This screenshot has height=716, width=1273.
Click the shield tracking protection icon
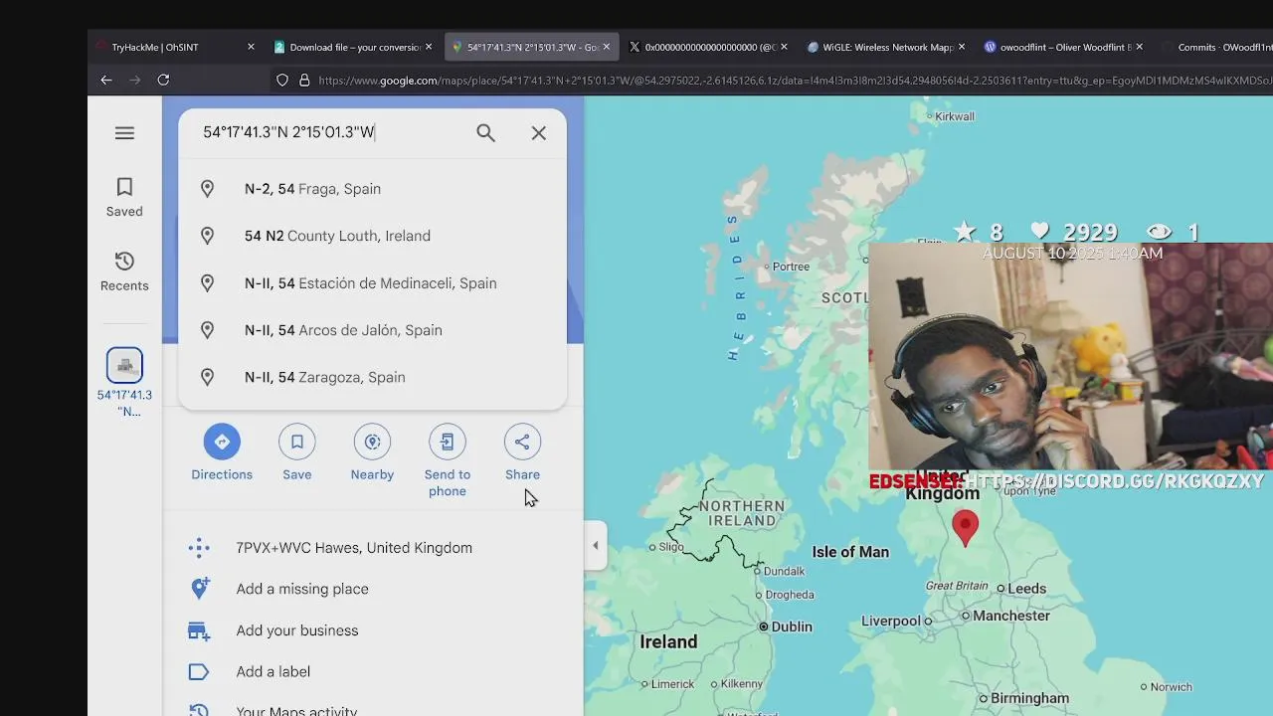pos(282,81)
